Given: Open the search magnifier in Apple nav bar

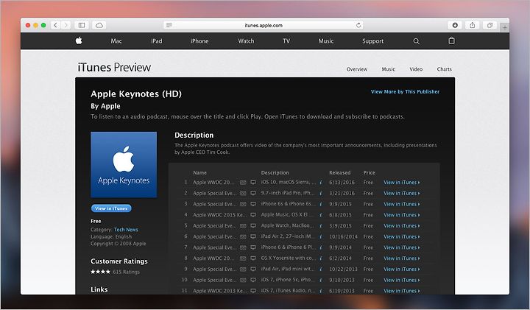Looking at the screenshot, I should pos(416,41).
